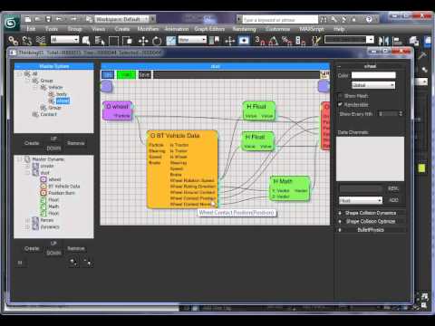Open the Float data type dropdown

[361, 200]
